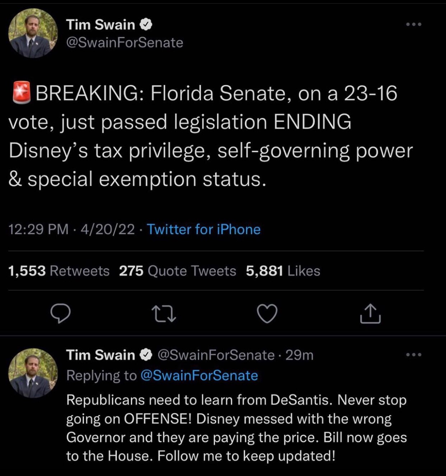
Task: View the 1,553 Retweets list
Action: pos(59,271)
